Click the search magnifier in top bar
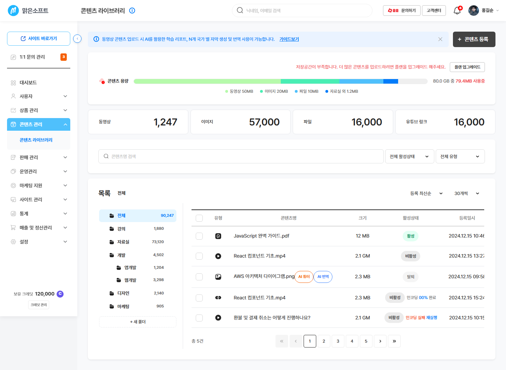Viewport: 506px width, 370px height. pyautogui.click(x=240, y=10)
